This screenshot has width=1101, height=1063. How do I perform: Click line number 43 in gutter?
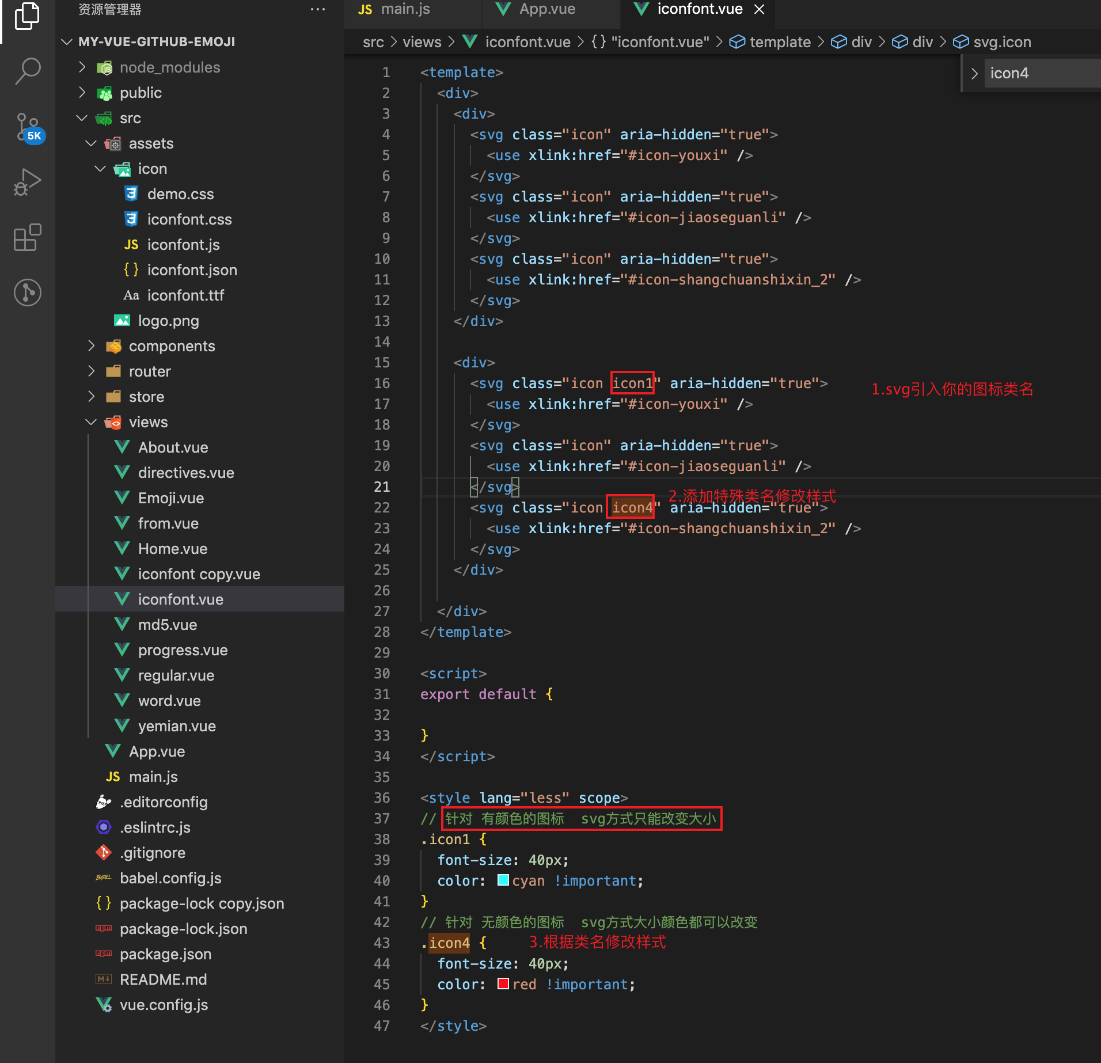click(x=382, y=943)
